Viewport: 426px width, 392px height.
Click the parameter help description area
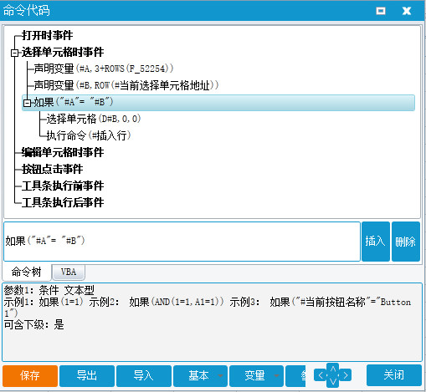point(212,322)
